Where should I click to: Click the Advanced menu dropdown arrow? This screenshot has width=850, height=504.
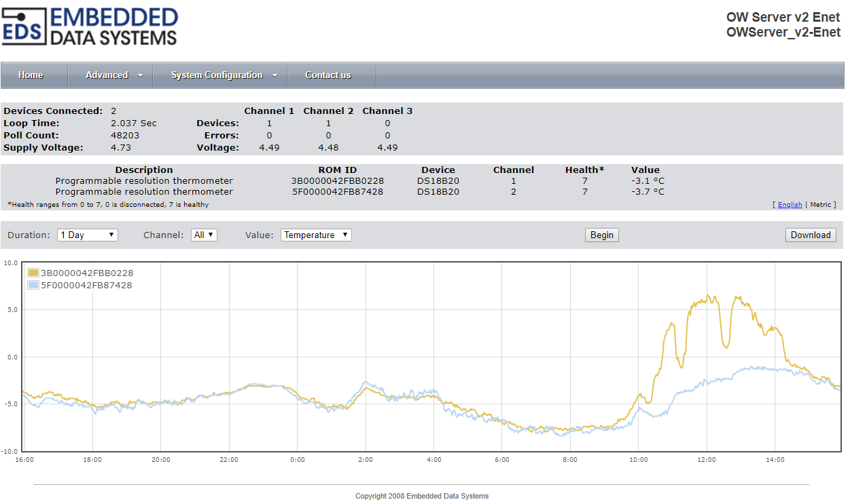(x=141, y=75)
